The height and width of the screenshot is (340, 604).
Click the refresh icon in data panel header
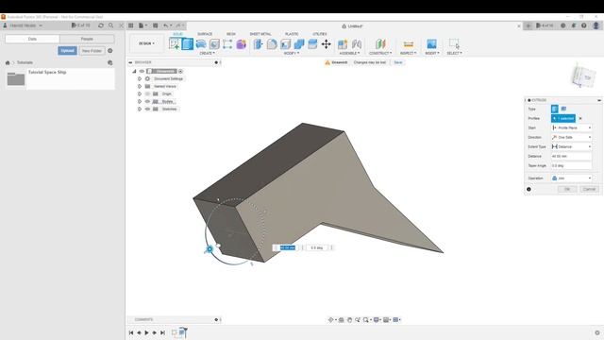[101, 25]
